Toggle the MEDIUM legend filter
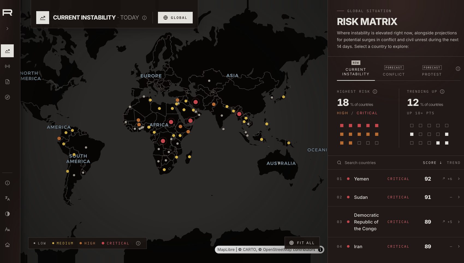The height and width of the screenshot is (263, 464). 63,243
